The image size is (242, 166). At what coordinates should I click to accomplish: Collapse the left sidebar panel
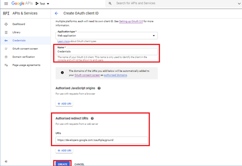tap(6, 161)
